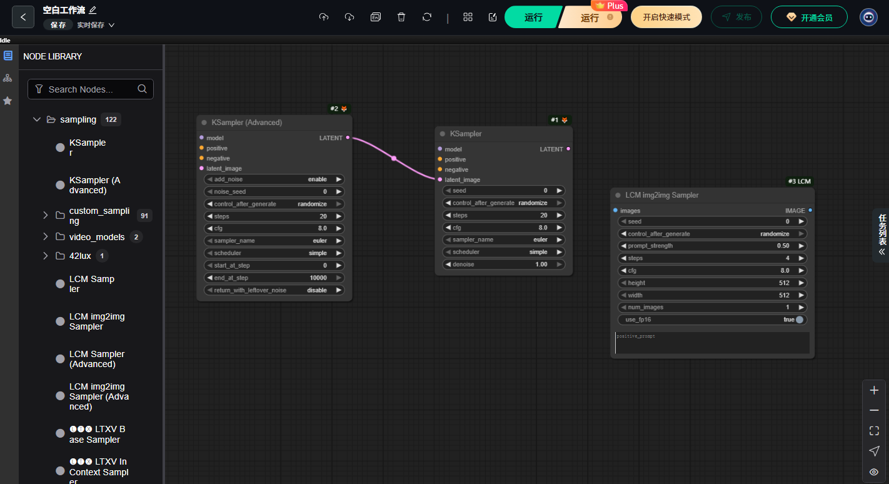The height and width of the screenshot is (484, 889).
Task: Click the toolbar icon left of the trash can
Action: 376,17
